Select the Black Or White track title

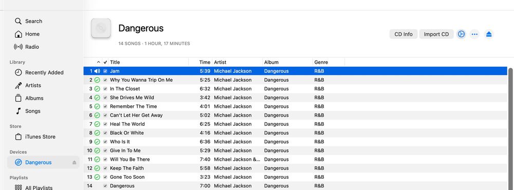[127, 133]
